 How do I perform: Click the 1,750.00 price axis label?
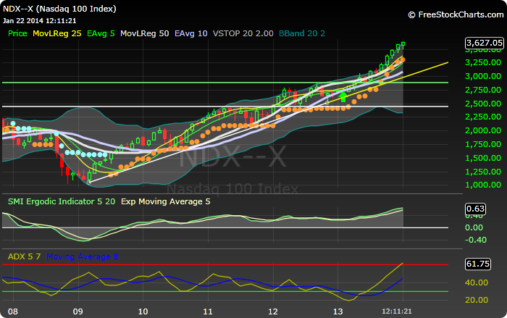pos(483,144)
